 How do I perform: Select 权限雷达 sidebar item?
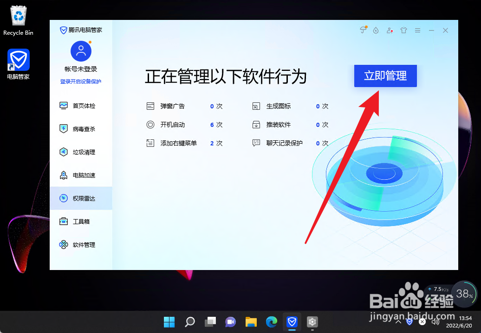click(81, 198)
